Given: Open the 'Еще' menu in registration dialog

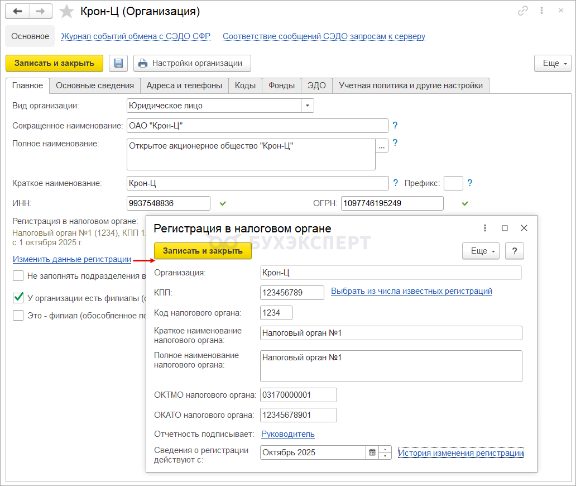Looking at the screenshot, I should click(x=479, y=251).
